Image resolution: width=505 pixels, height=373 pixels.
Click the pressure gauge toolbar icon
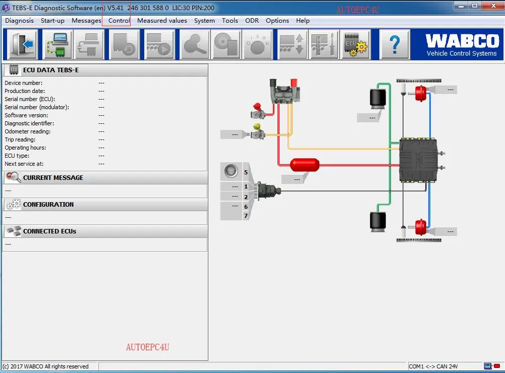pos(257,44)
